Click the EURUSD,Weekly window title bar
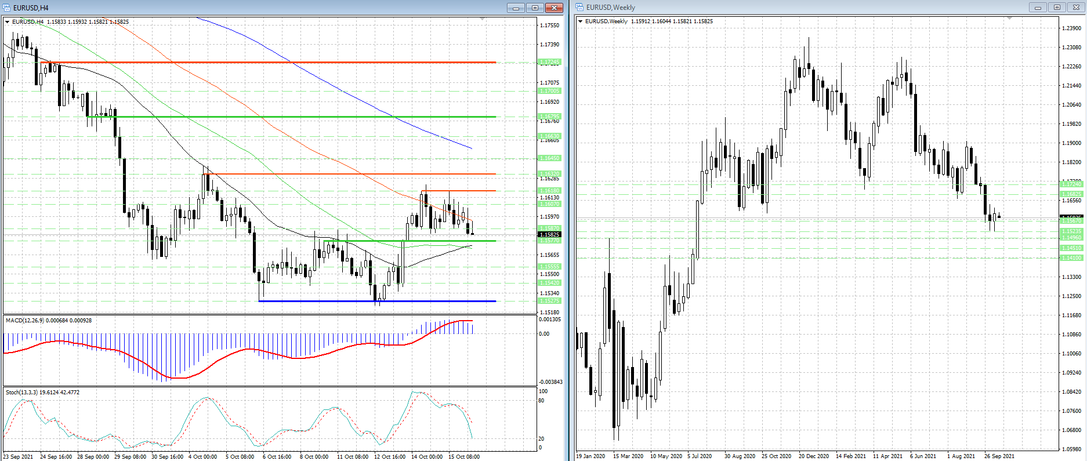 tap(812, 8)
